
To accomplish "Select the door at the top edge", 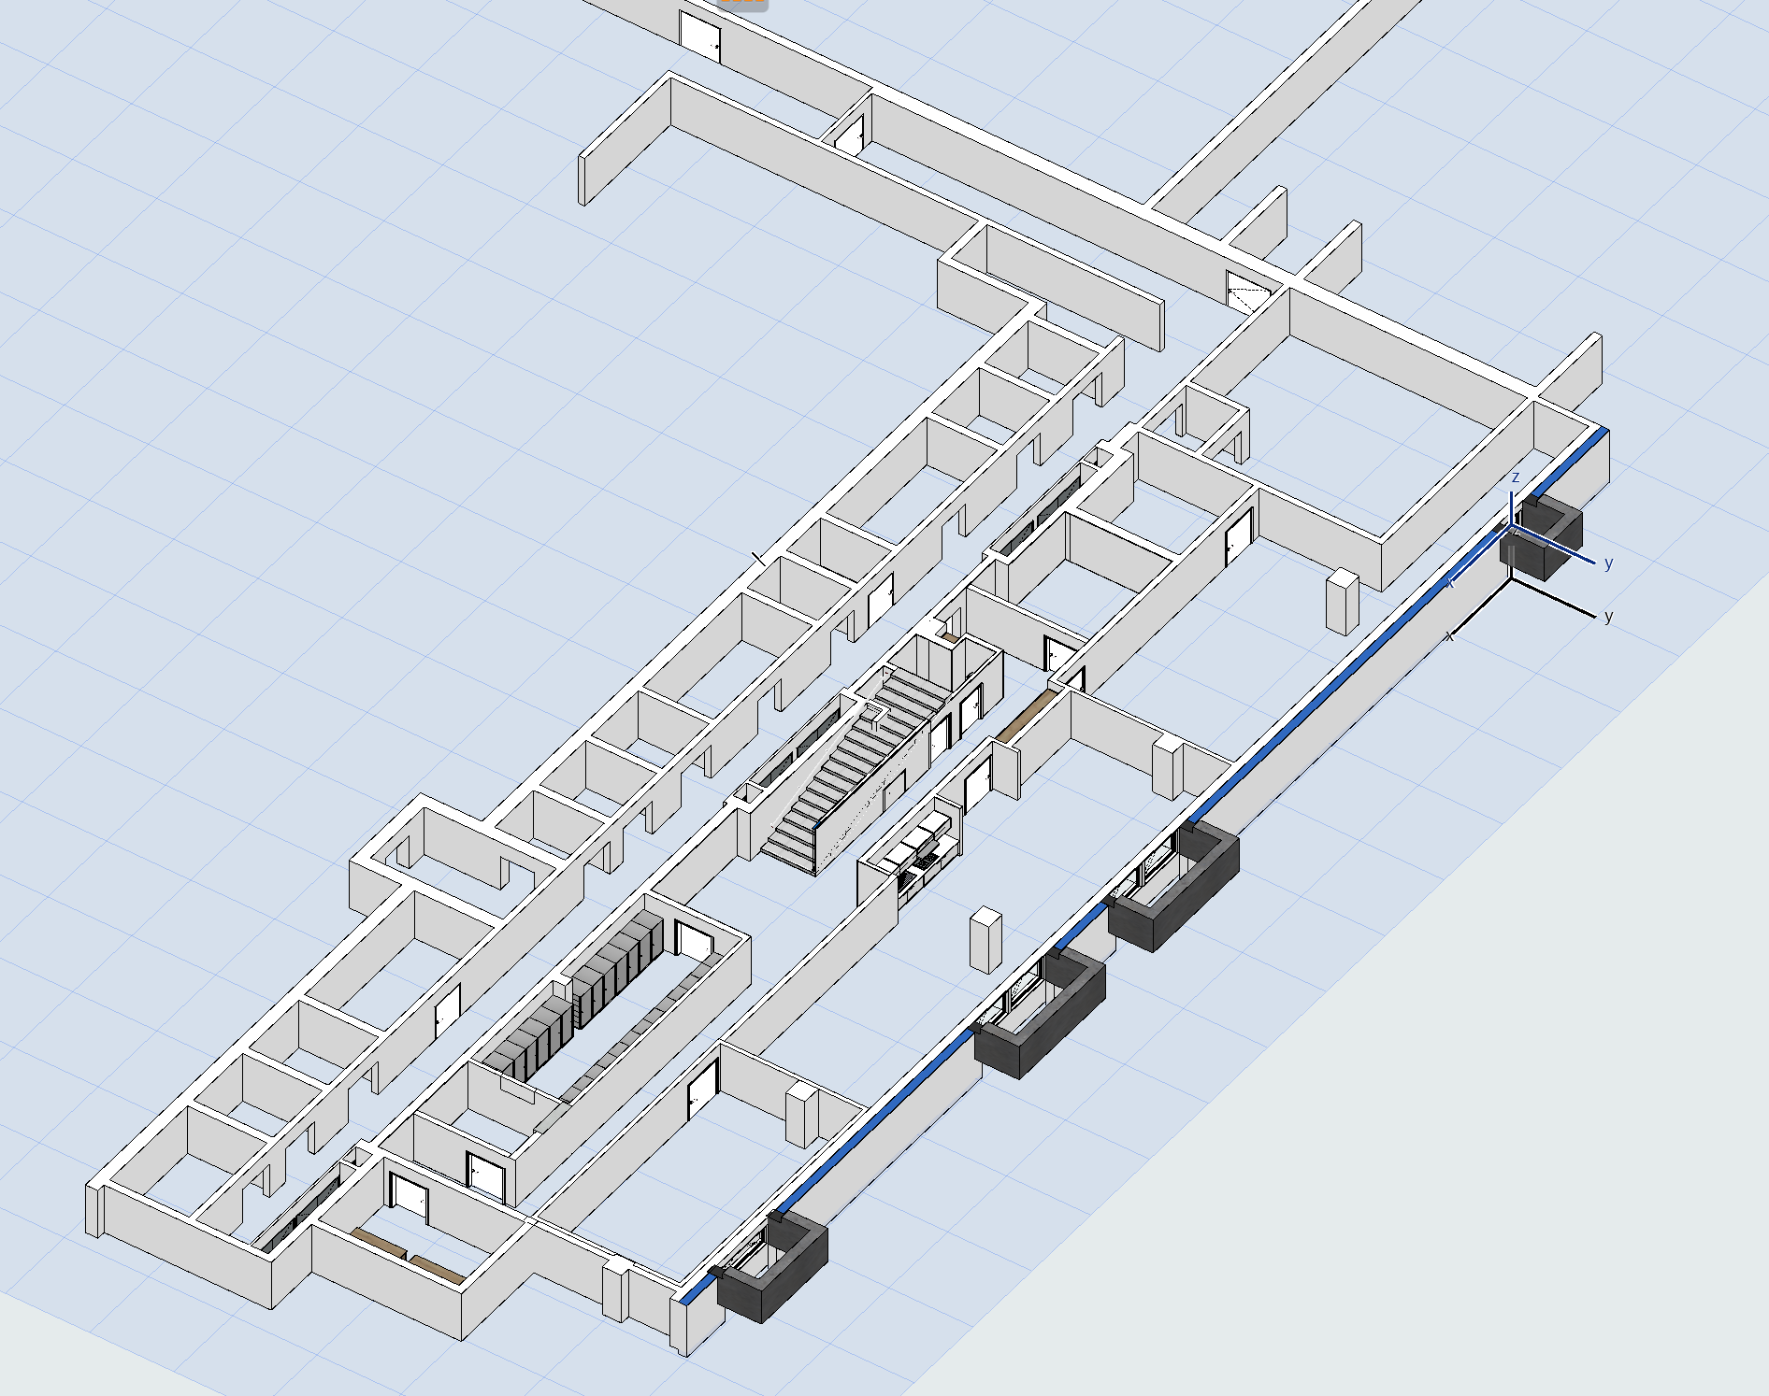I will 699,37.
